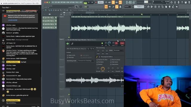Enable Resample checkbox under Content
Image resolution: width=191 pixels, height=107 pixels.
[x=67, y=57]
